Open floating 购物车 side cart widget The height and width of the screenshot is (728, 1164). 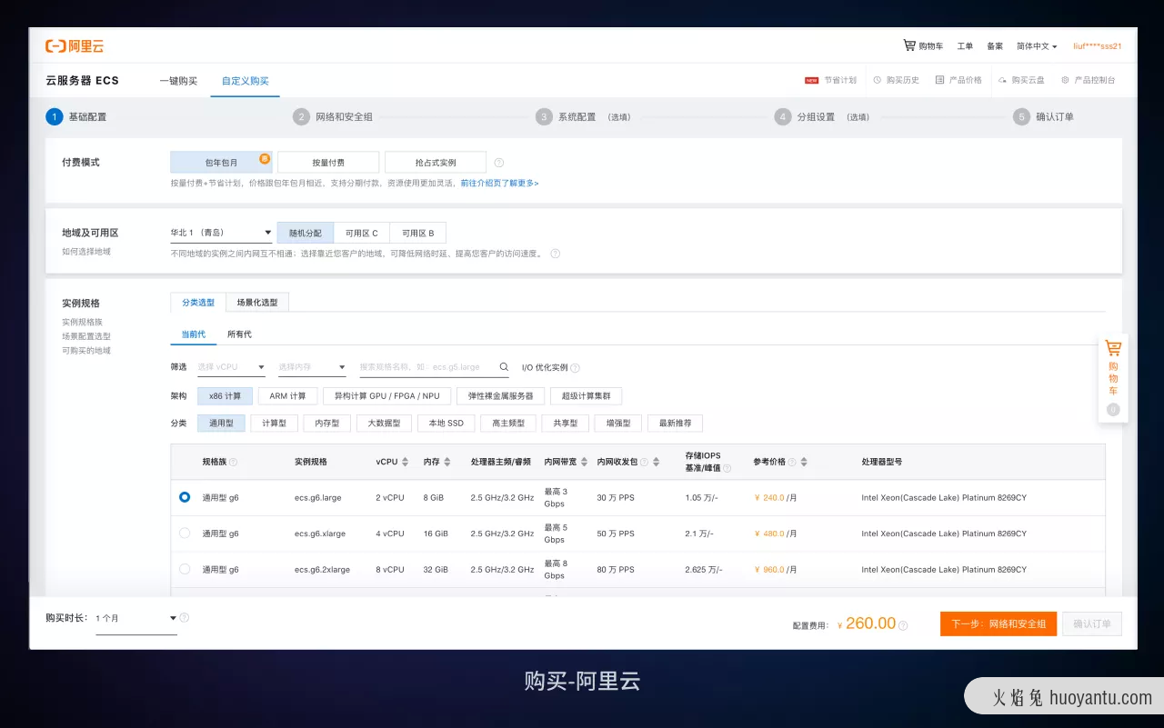click(x=1113, y=377)
